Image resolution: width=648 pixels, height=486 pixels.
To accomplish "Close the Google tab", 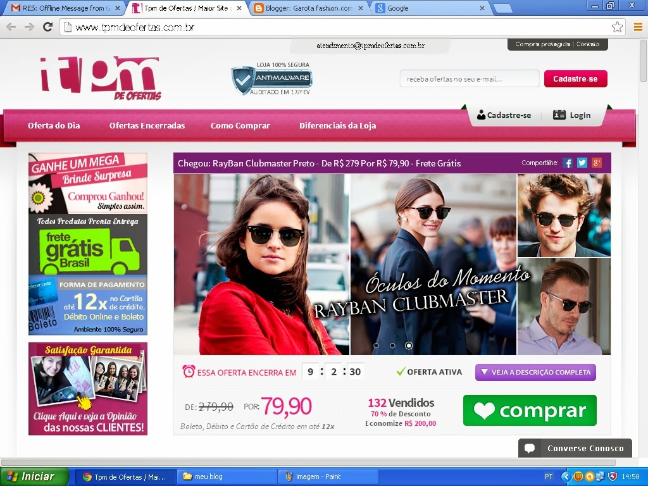I will pos(482,8).
